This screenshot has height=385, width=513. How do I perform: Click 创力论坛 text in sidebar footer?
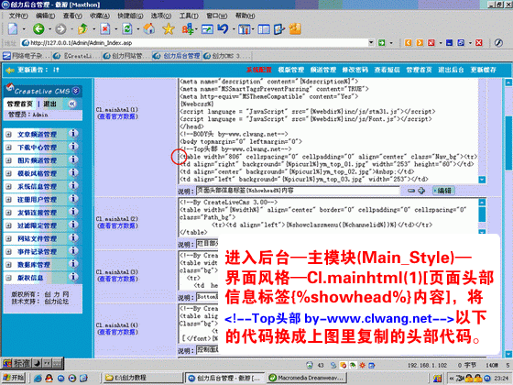[57, 302]
